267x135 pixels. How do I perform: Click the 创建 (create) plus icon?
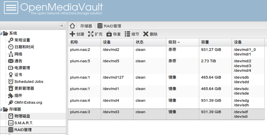tap(72, 34)
